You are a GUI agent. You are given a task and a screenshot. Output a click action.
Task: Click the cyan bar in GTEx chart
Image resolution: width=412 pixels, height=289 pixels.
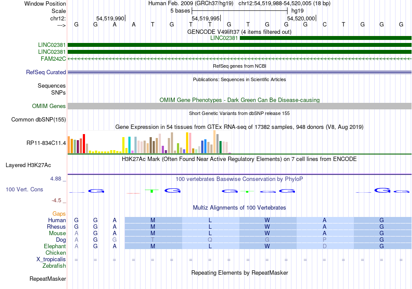(x=129, y=145)
